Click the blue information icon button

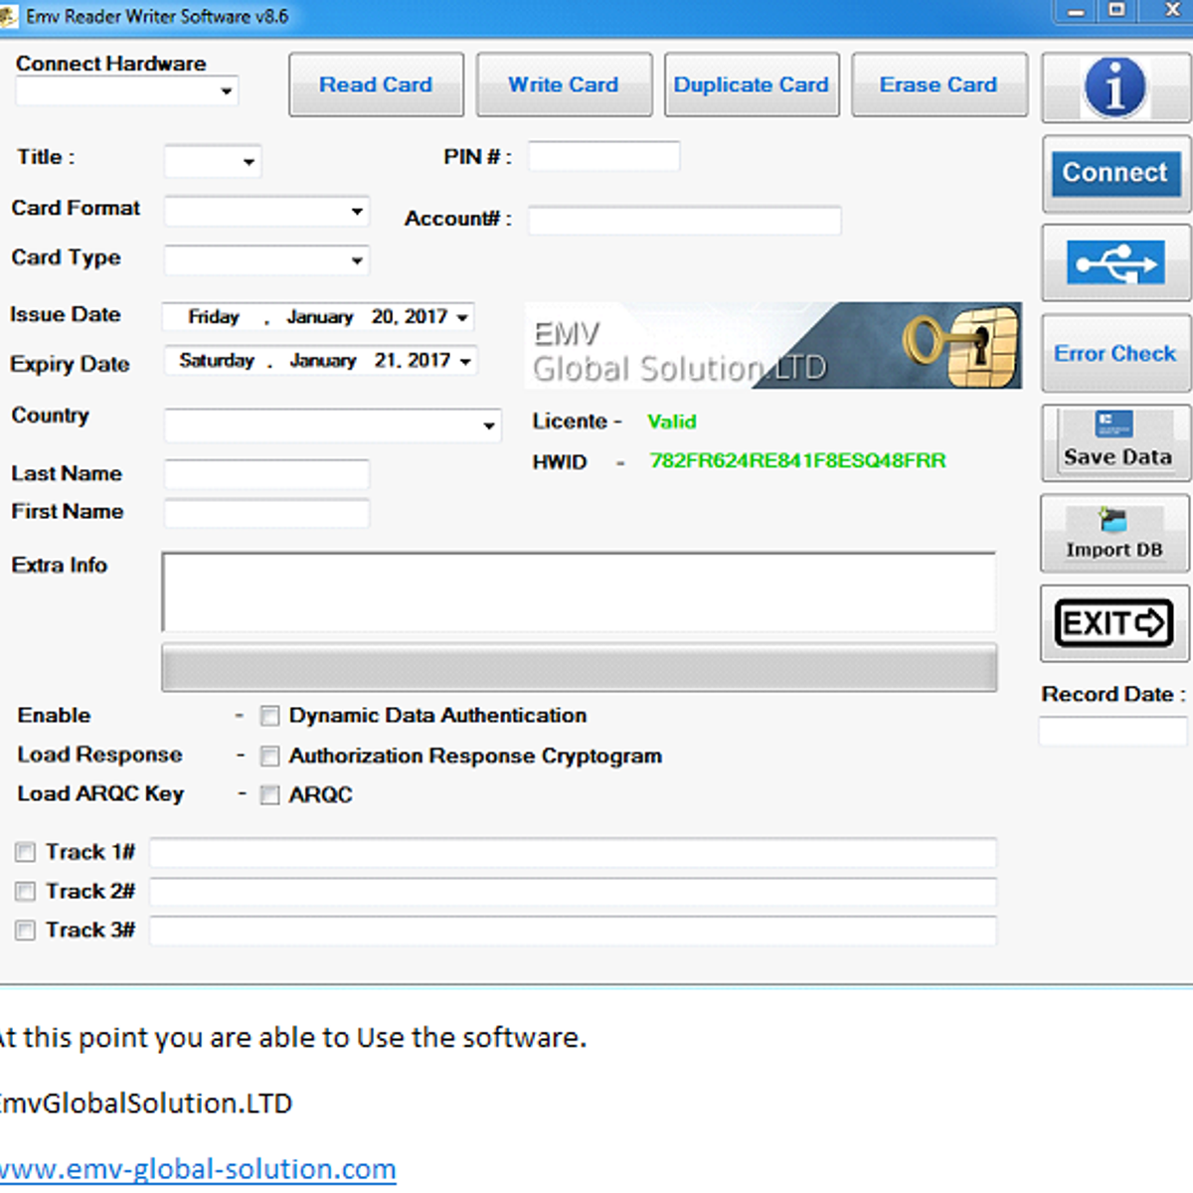point(1114,87)
